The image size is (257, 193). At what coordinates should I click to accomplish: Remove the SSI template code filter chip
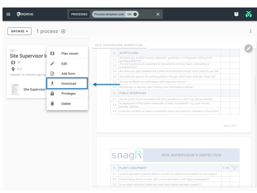click(135, 14)
